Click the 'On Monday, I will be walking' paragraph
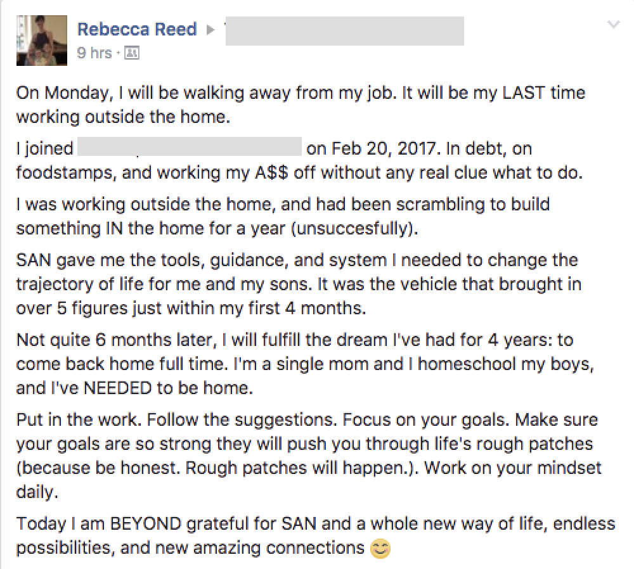The height and width of the screenshot is (569, 634). 301,105
